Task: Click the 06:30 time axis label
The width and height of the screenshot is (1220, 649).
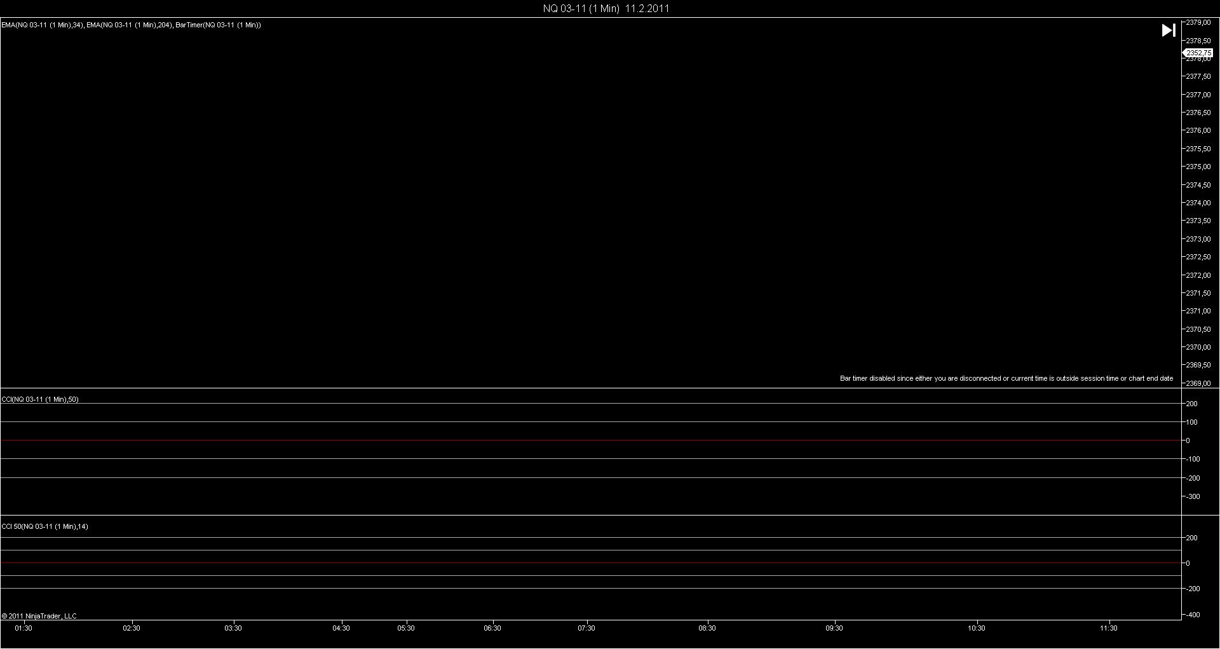Action: [492, 628]
